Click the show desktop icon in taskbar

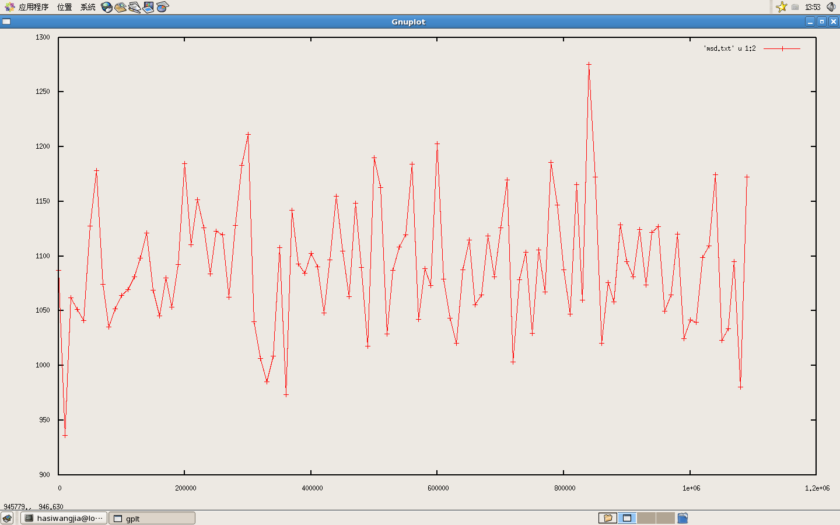click(x=8, y=518)
